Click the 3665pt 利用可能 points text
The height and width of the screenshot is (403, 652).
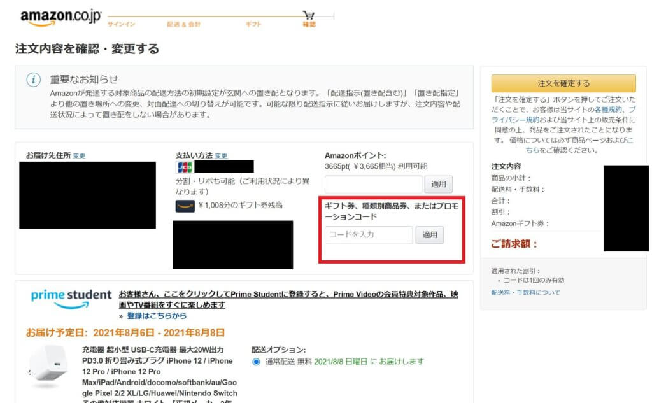pos(376,166)
